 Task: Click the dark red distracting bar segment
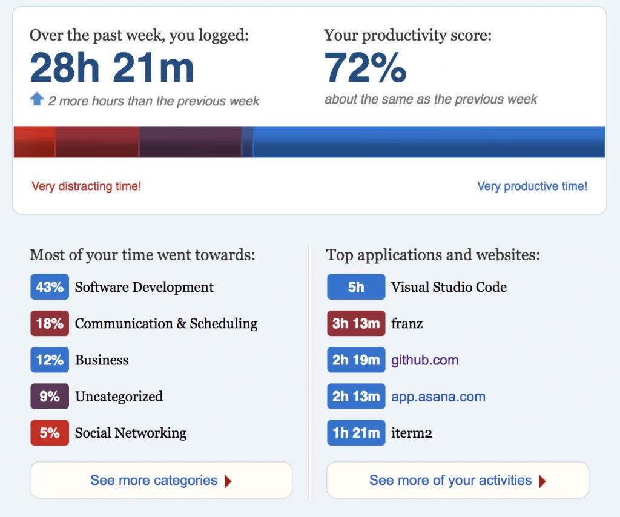tap(97, 142)
